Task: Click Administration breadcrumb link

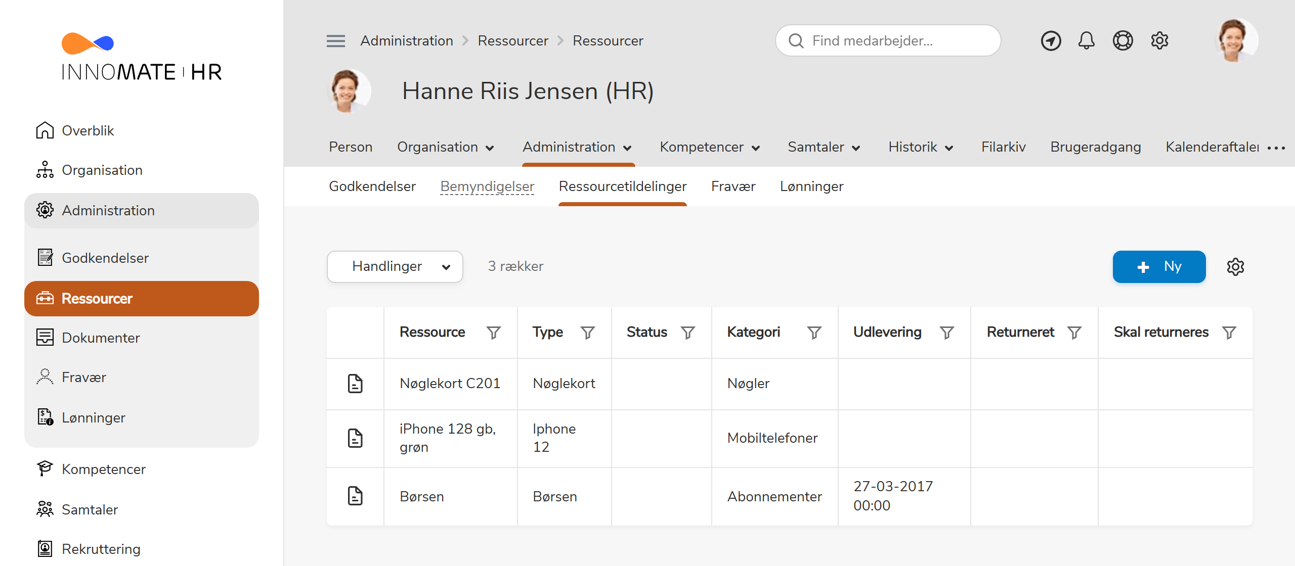Action: 407,41
